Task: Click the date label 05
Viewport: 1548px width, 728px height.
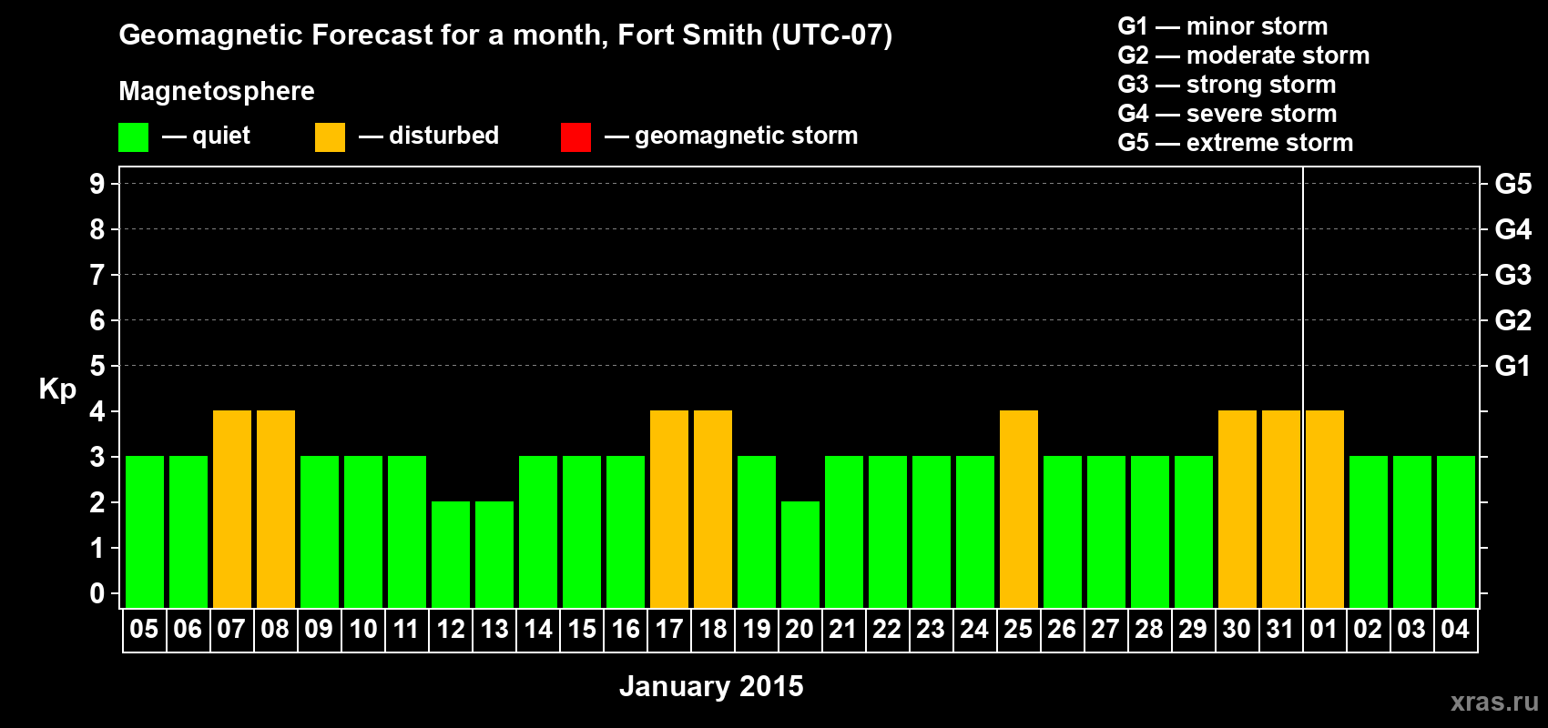Action: (x=144, y=629)
